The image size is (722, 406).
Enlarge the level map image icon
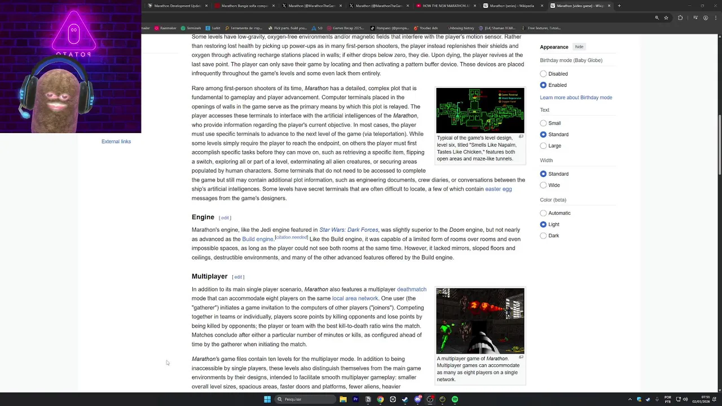[x=521, y=136]
